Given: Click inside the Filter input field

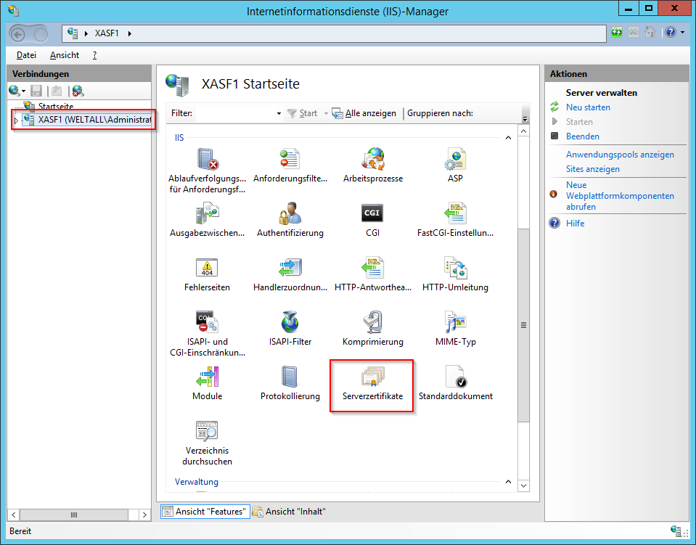Looking at the screenshot, I should pos(234,114).
